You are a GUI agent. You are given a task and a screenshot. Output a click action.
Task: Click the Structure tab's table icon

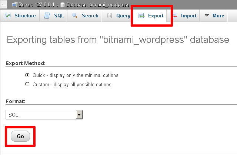click(x=8, y=16)
